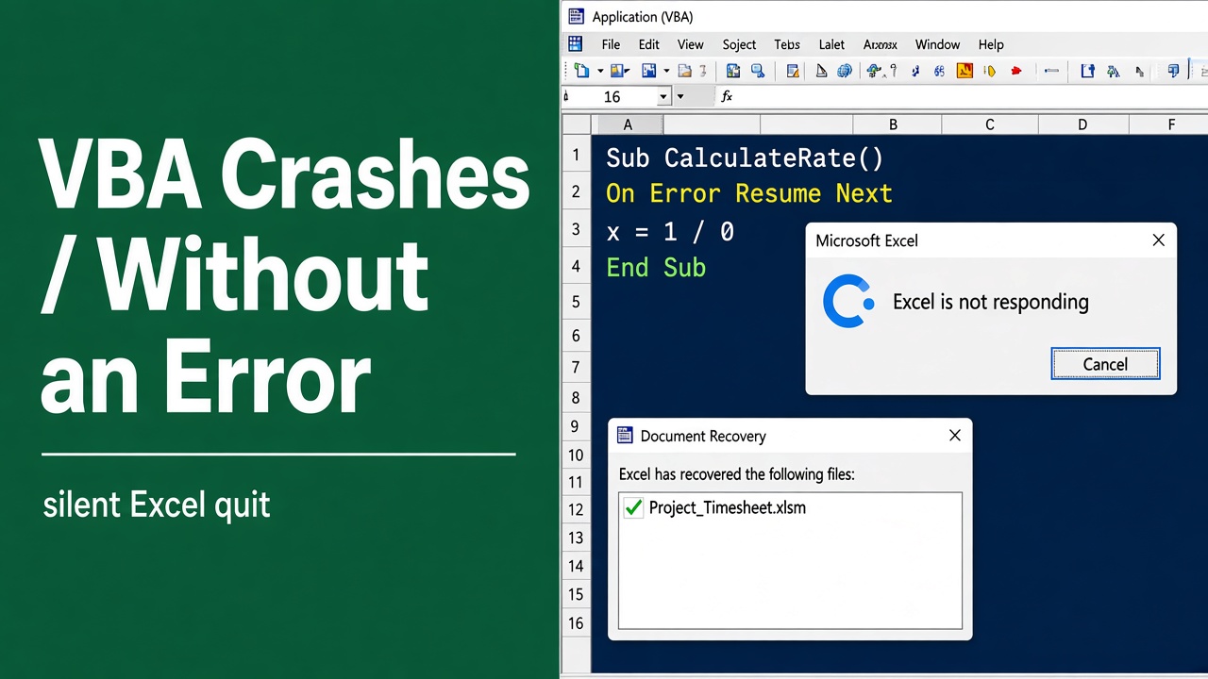Image resolution: width=1208 pixels, height=679 pixels.
Task: Click the second arrow right of name box
Action: pos(680,97)
